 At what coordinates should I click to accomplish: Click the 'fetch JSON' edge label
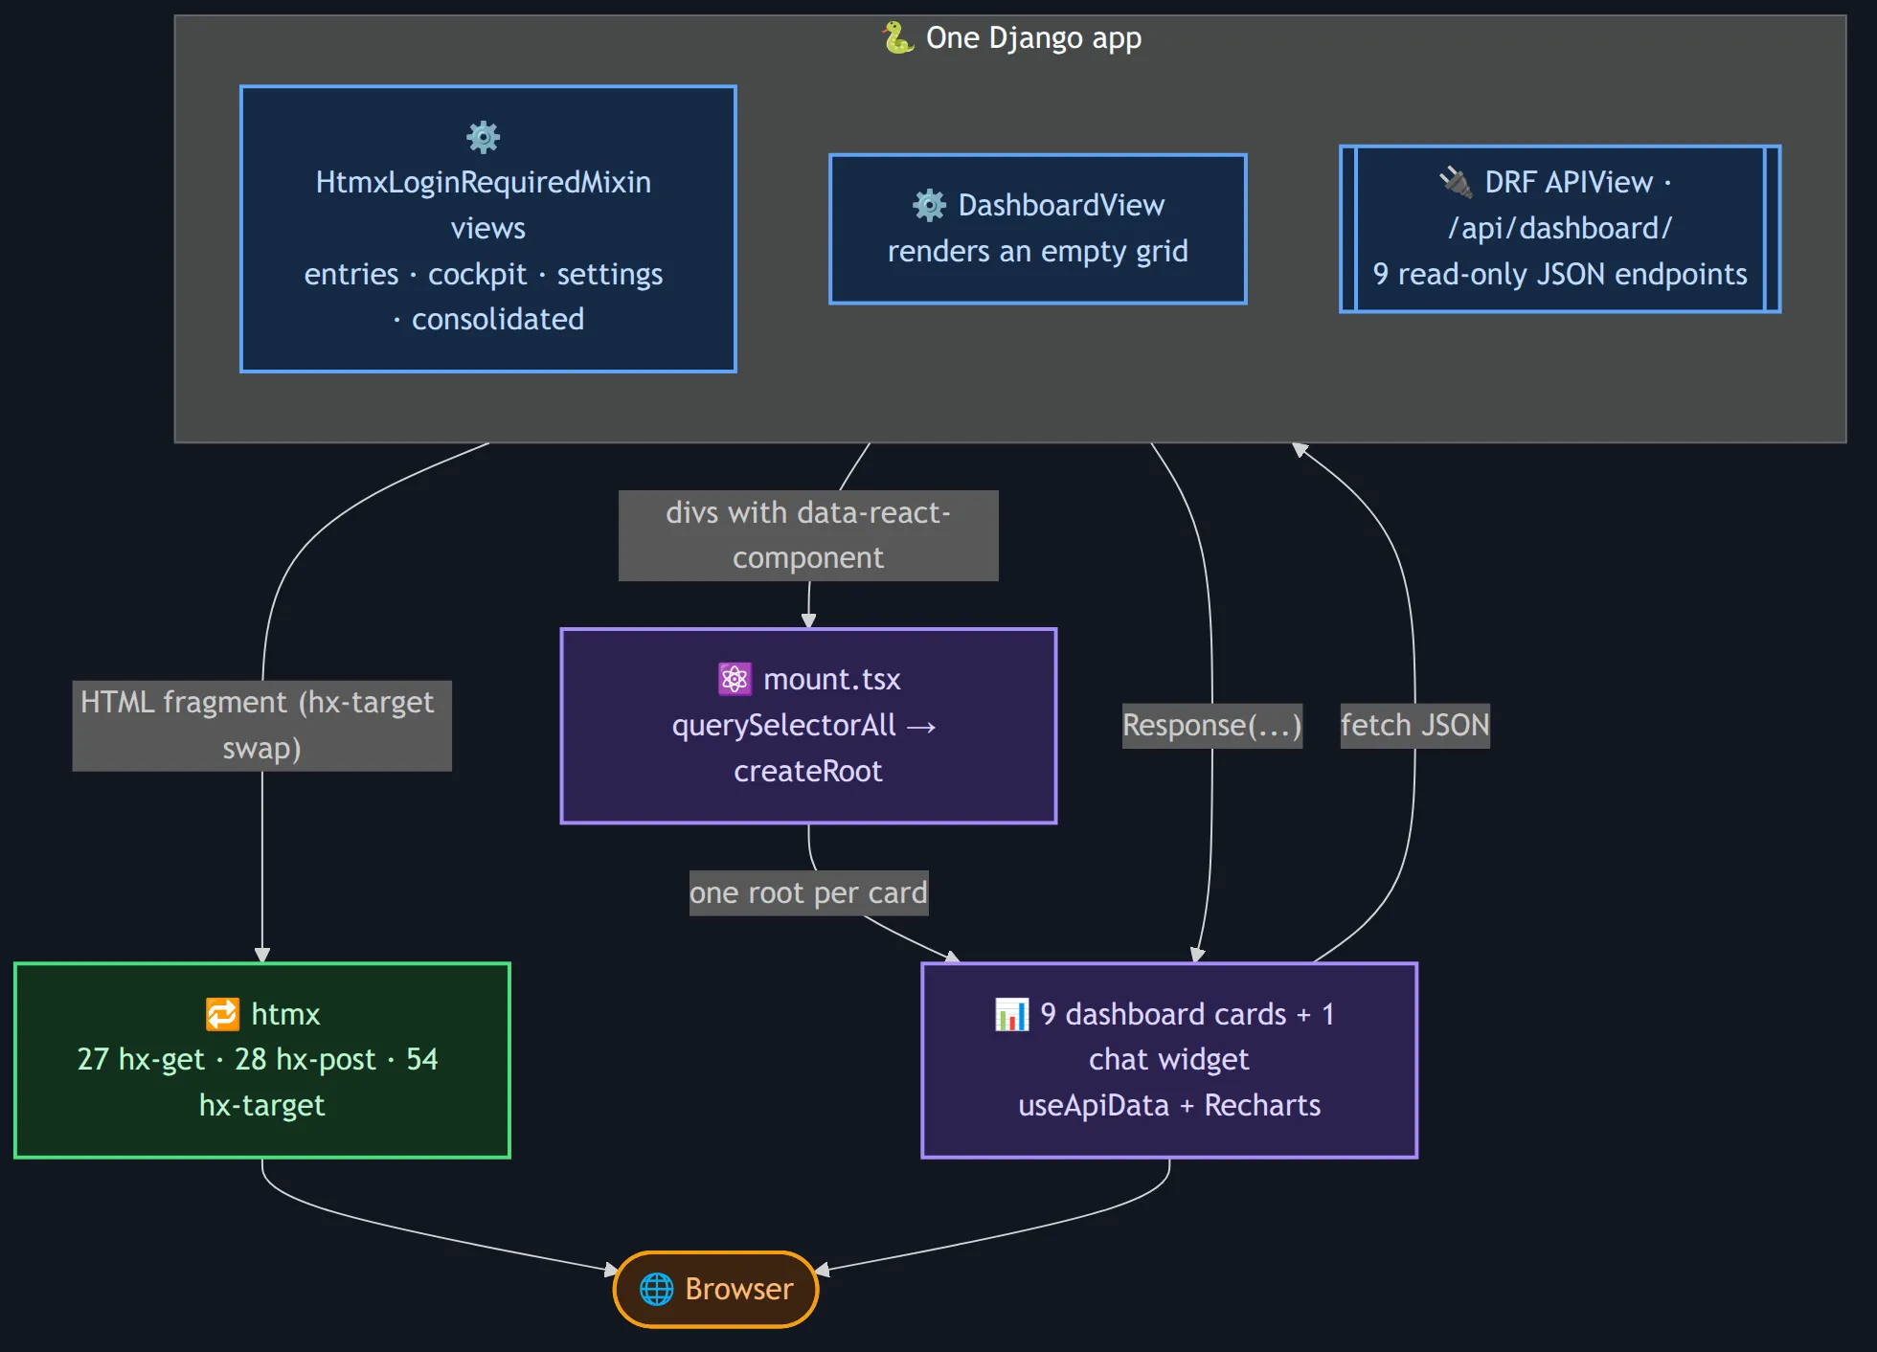pyautogui.click(x=1414, y=726)
